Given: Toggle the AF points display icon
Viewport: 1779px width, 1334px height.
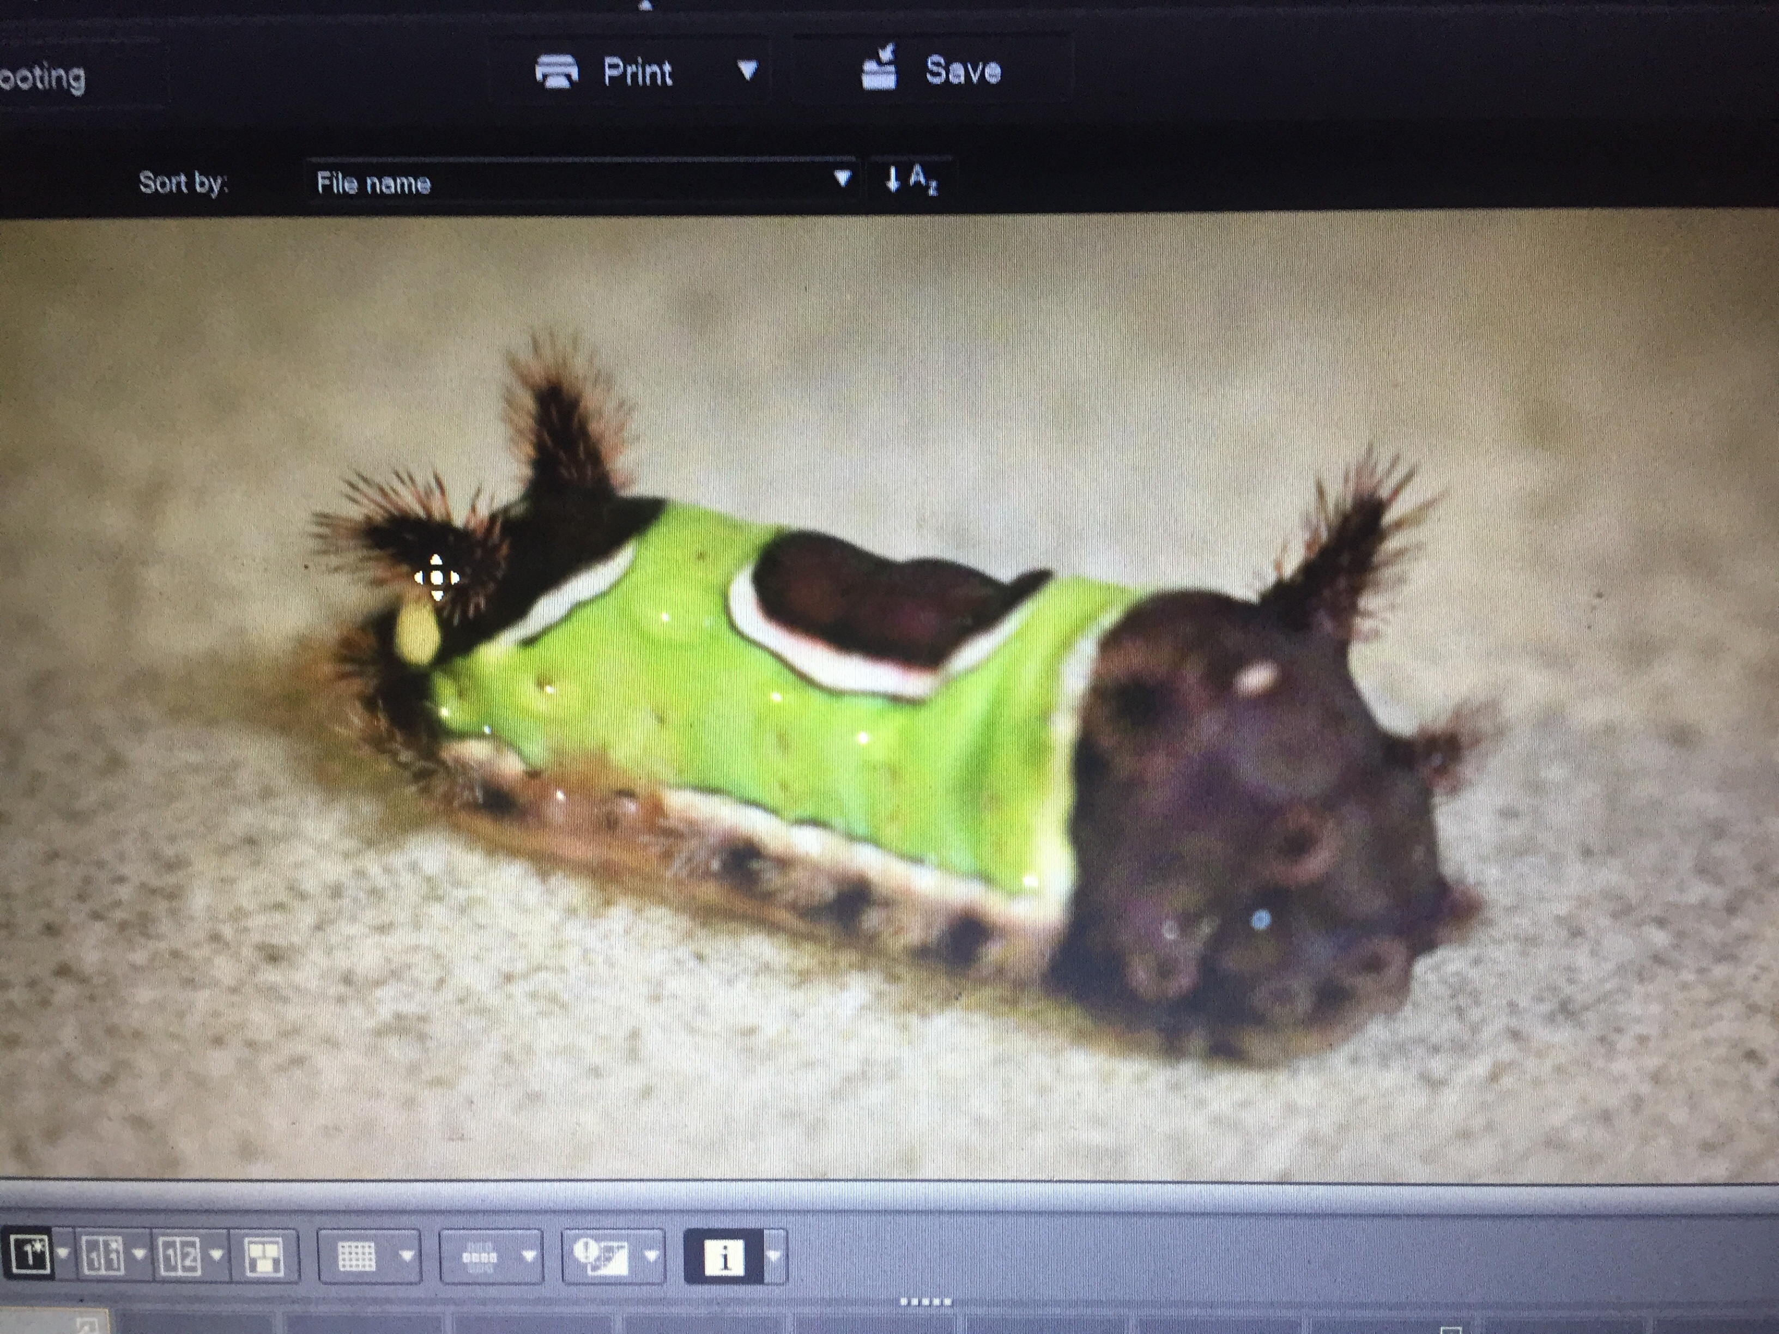Looking at the screenshot, I should pyautogui.click(x=479, y=1255).
